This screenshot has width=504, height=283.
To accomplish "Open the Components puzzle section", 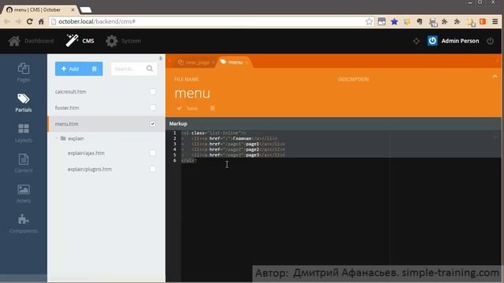I will click(24, 223).
